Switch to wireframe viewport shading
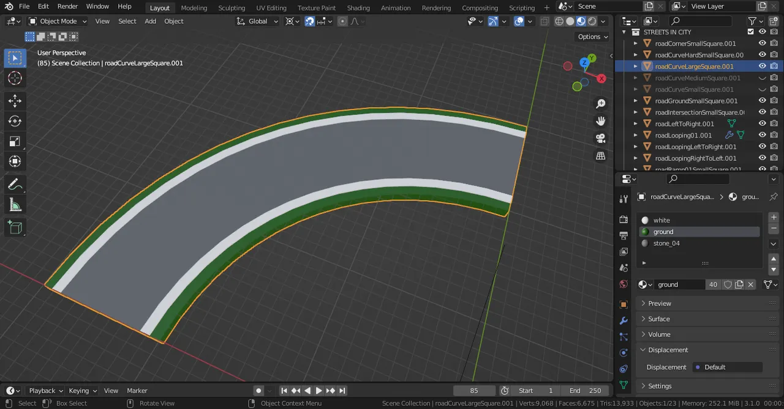 tap(559, 21)
